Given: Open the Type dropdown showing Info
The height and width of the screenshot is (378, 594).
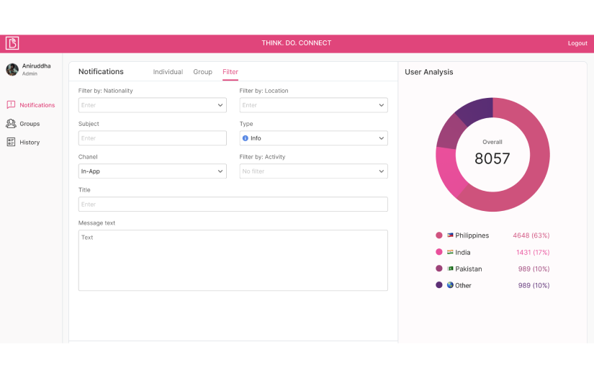Looking at the screenshot, I should pos(313,138).
